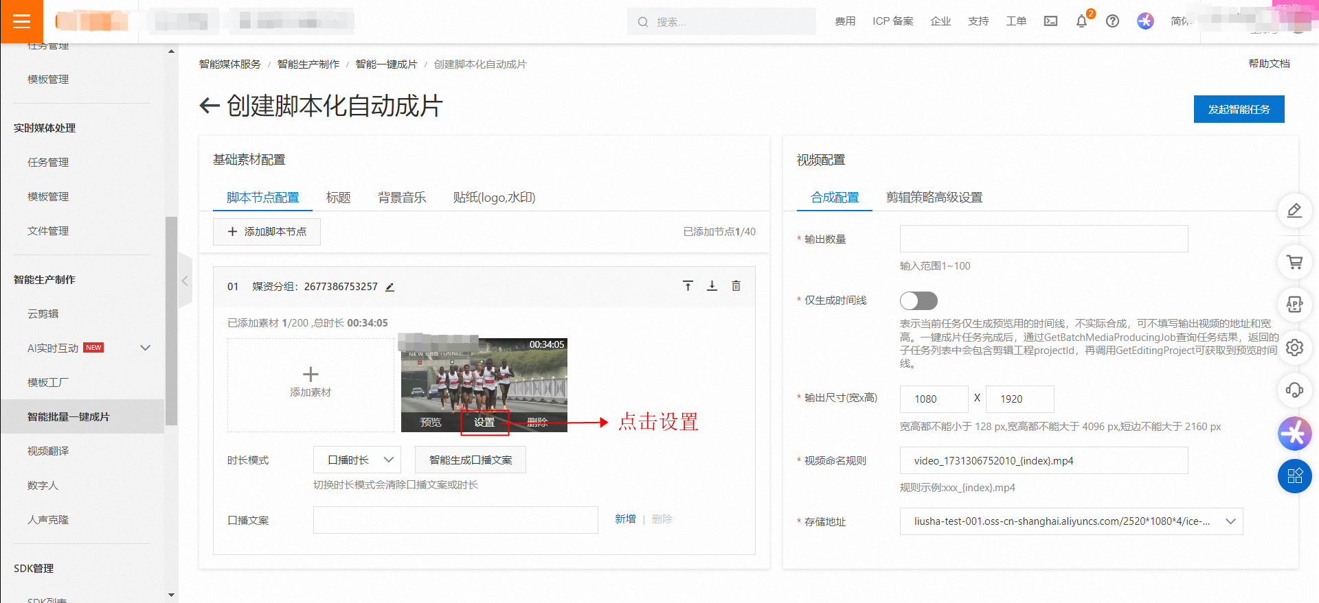Image resolution: width=1319 pixels, height=603 pixels.
Task: Click the output height field showing 1920
Action: (x=1019, y=399)
